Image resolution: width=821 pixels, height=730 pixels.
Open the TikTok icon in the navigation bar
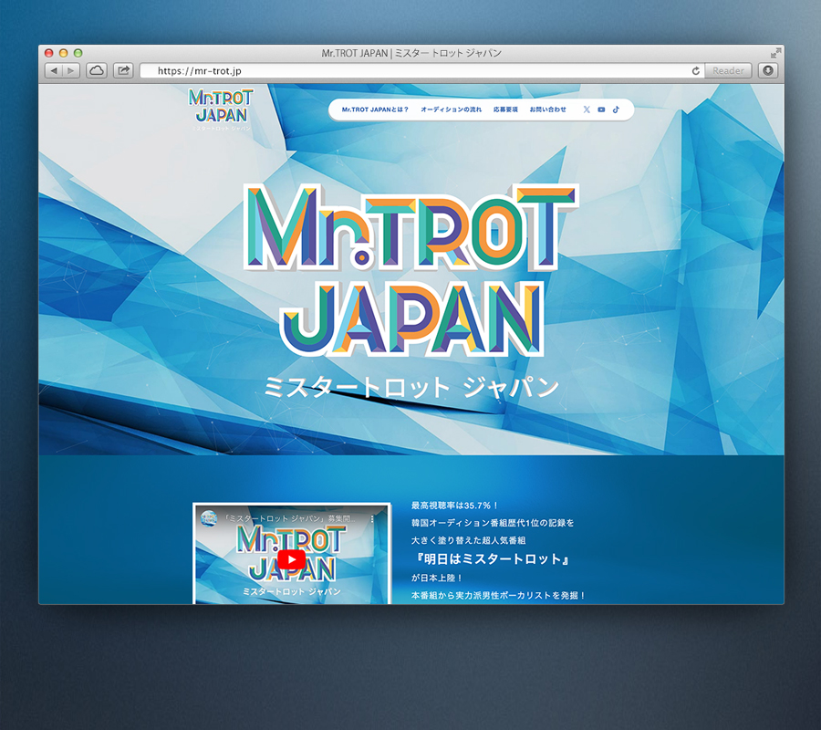[x=616, y=109]
